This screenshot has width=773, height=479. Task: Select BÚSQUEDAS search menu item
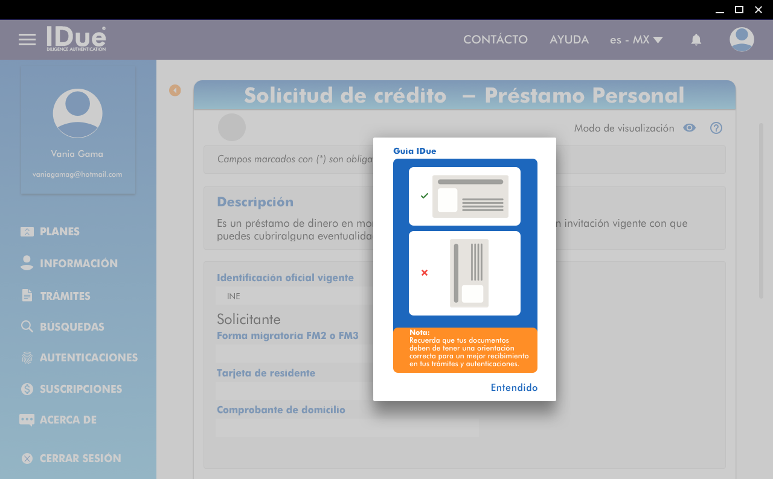(72, 327)
